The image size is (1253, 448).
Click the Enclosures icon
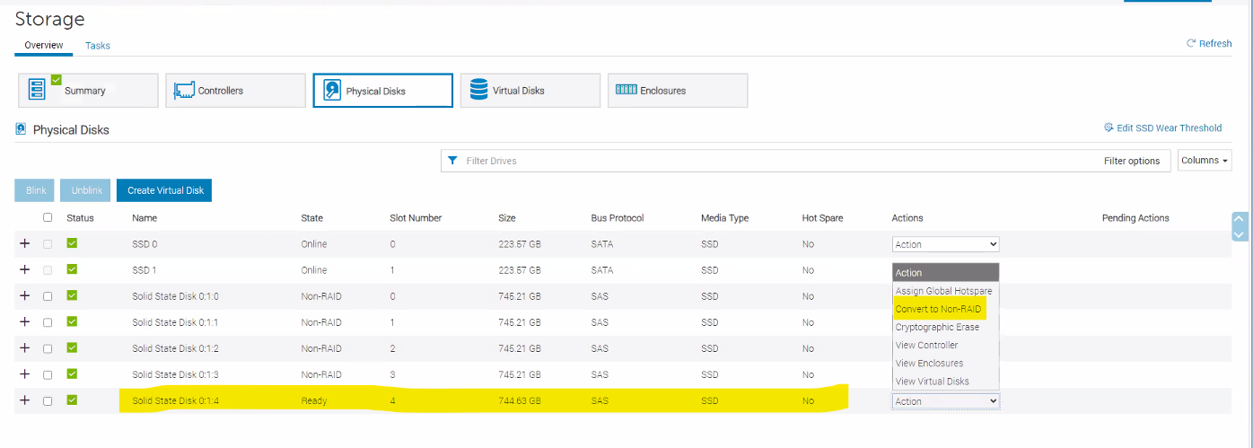click(626, 90)
